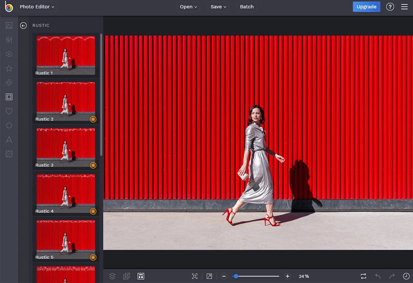Expand the Photo Editor dropdown
The image size is (413, 283).
37,7
